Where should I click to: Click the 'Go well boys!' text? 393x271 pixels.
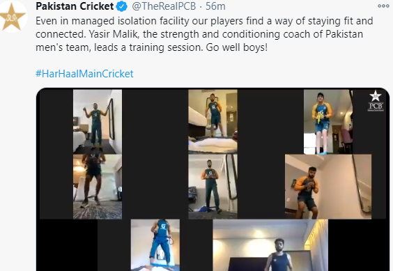coord(237,47)
